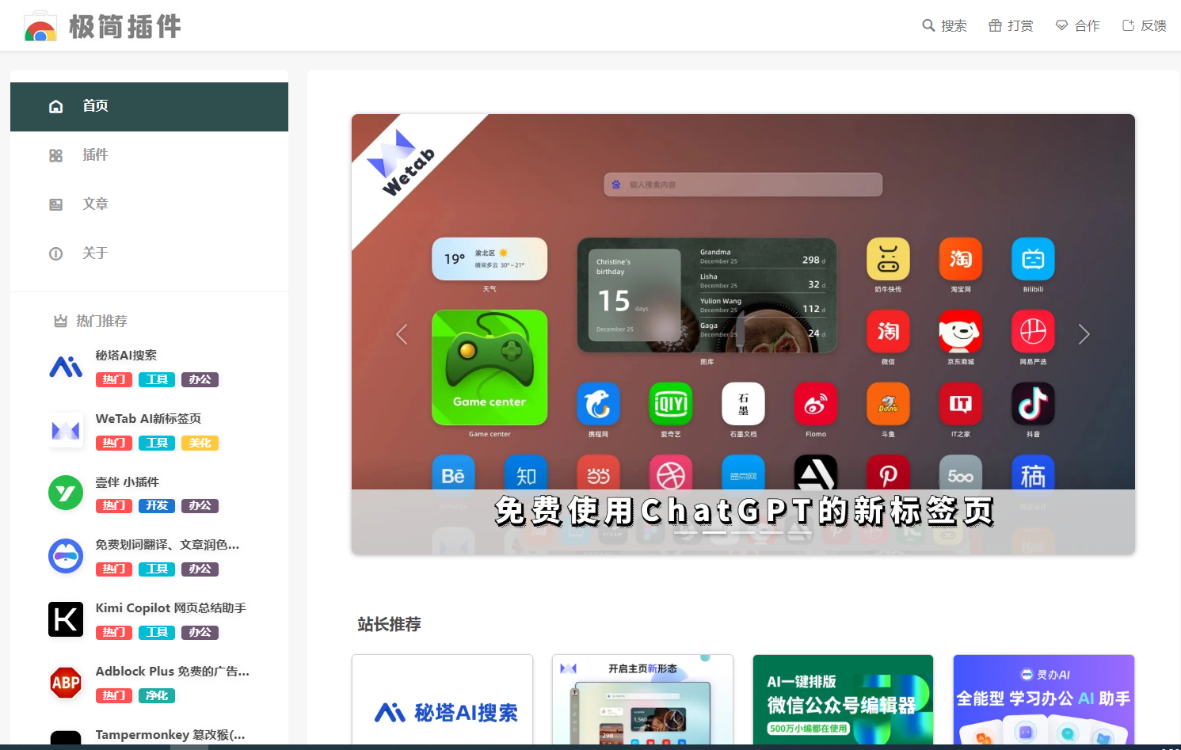This screenshot has width=1181, height=750.
Task: Open 微信公众号编辑器 recommended card
Action: [x=843, y=700]
